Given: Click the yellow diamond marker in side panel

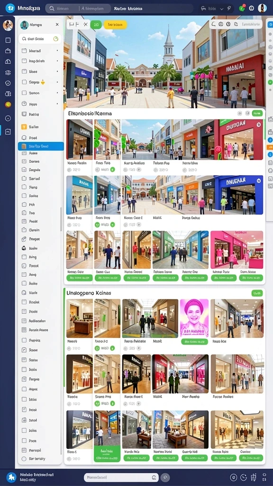Looking at the screenshot, I should [43, 82].
